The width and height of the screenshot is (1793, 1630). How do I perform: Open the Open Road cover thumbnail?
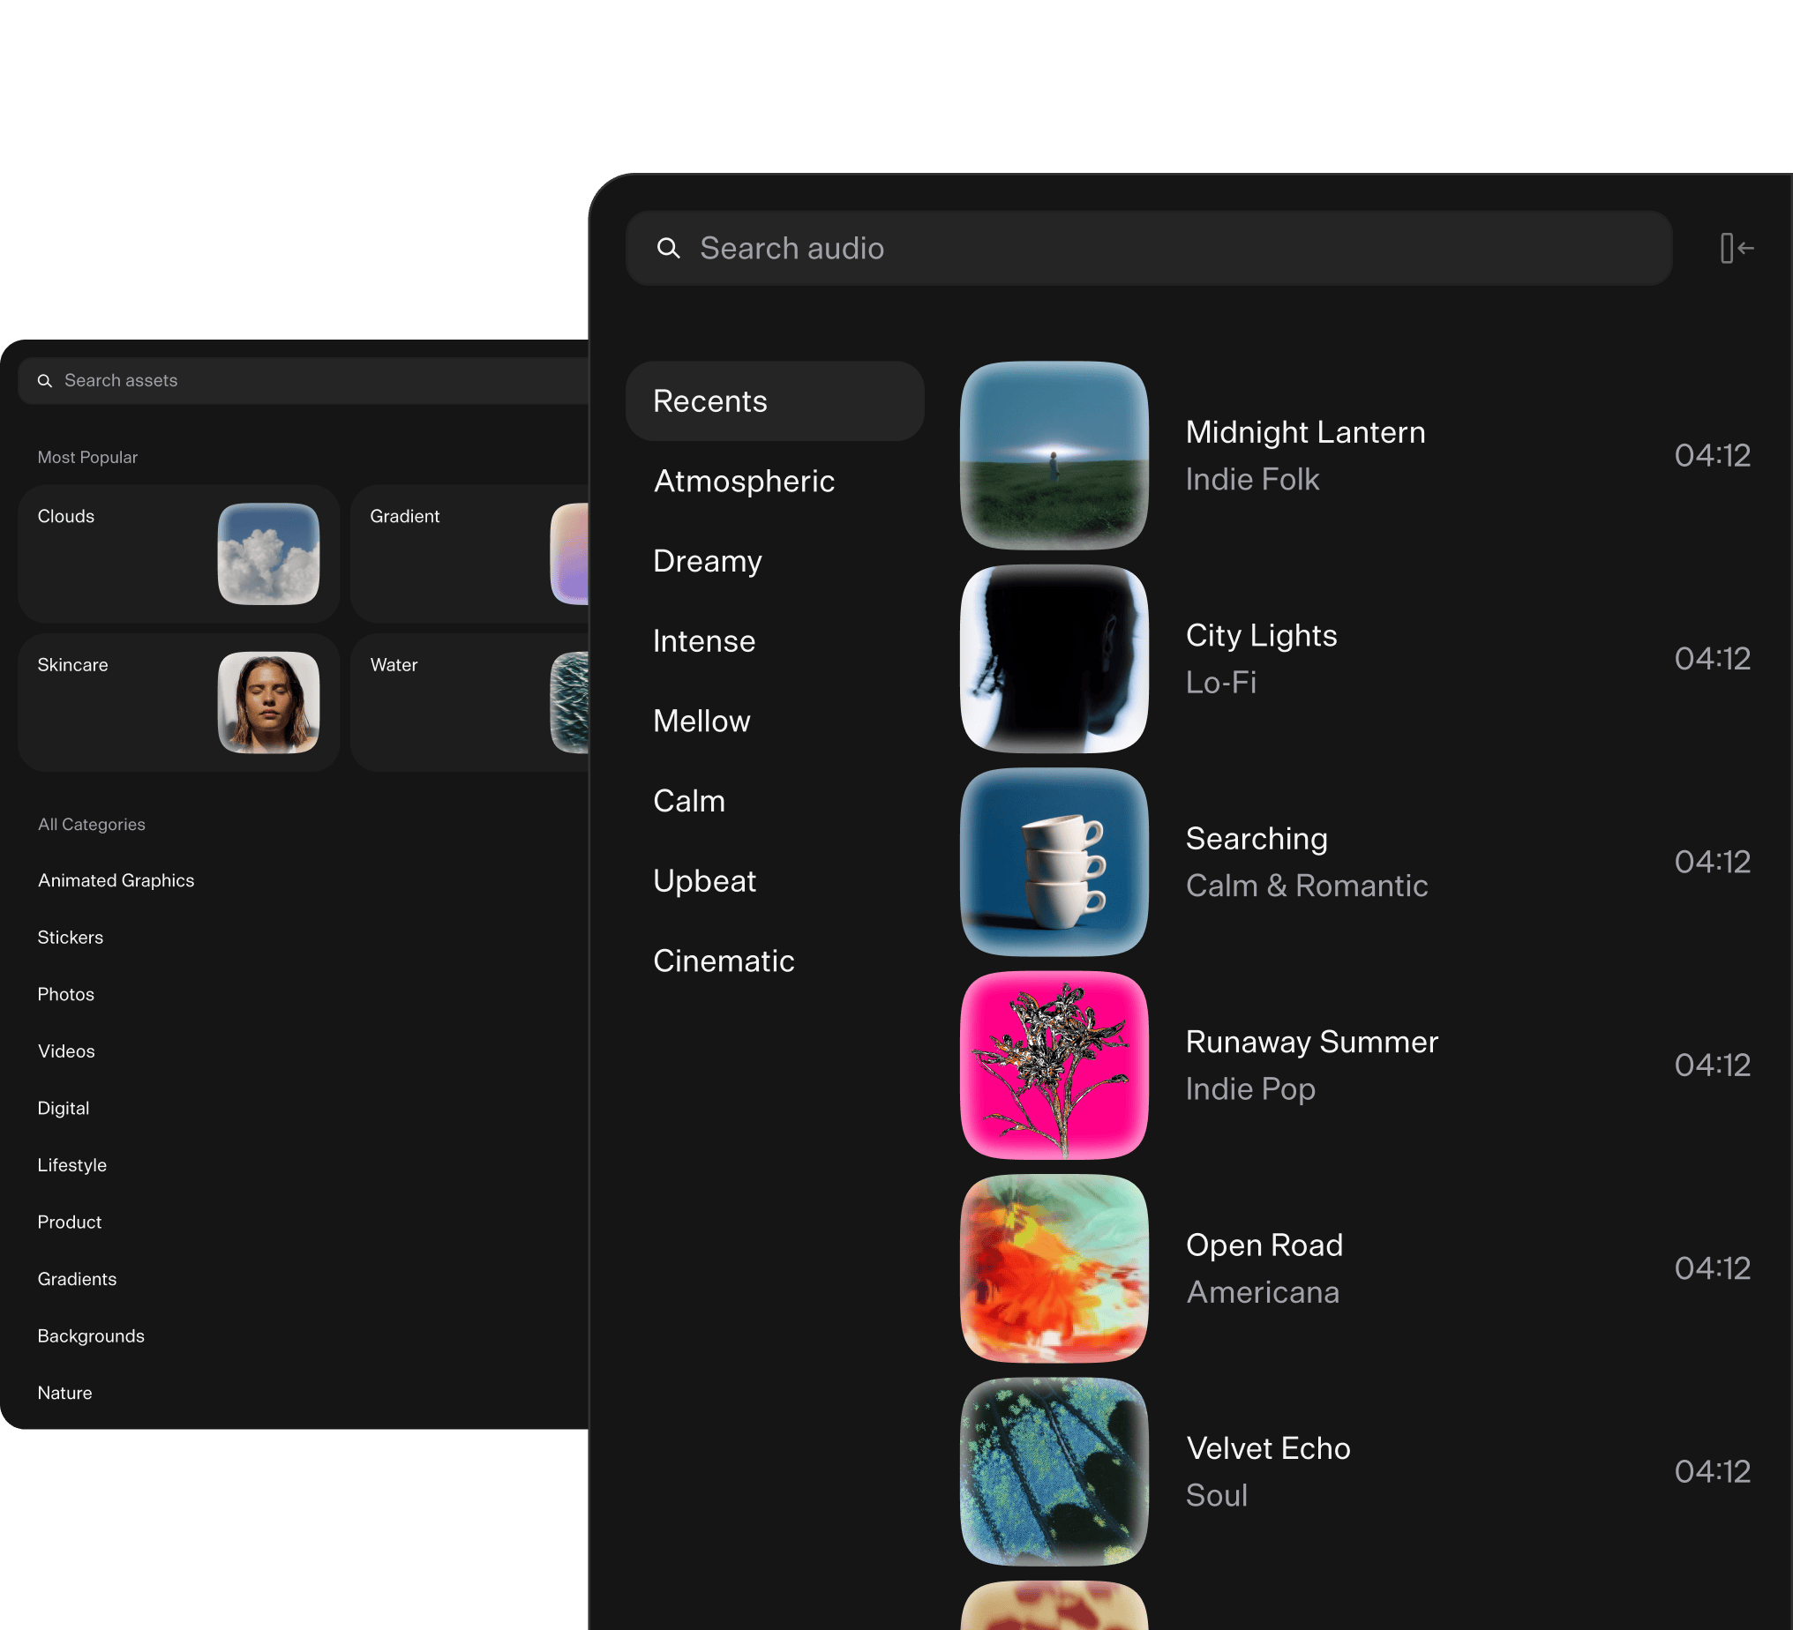1054,1268
